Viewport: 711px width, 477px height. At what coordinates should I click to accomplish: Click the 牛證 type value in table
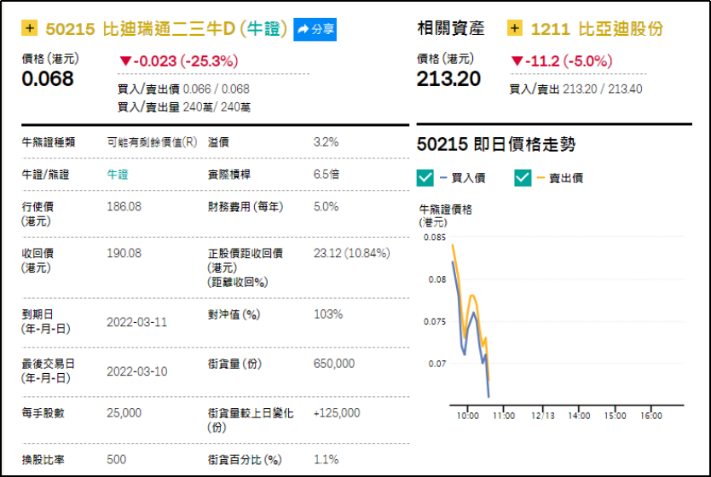click(118, 175)
